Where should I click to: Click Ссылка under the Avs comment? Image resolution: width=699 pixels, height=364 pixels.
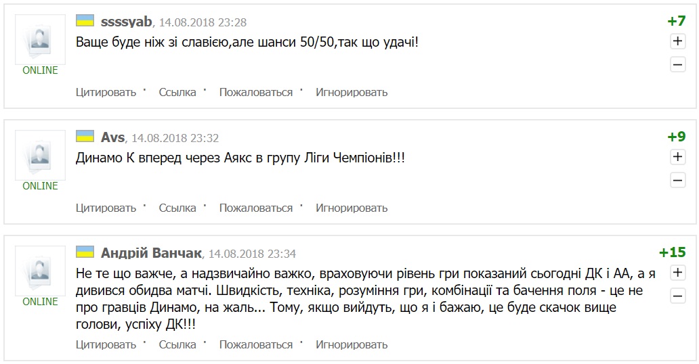pyautogui.click(x=177, y=208)
